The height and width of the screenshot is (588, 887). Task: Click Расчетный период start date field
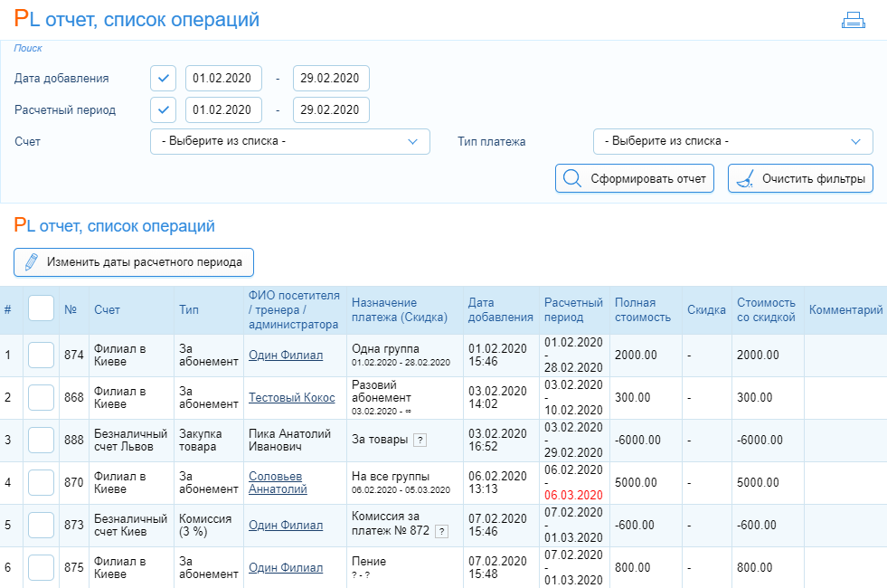(223, 109)
